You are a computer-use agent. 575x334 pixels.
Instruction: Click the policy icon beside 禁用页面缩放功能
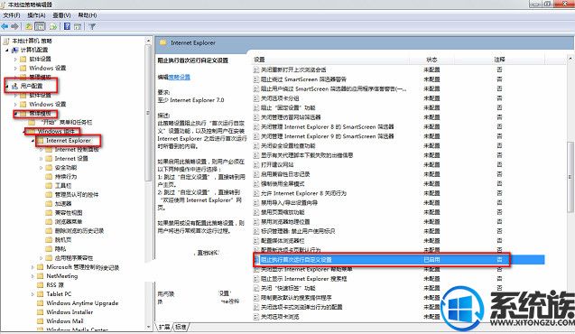tap(256, 212)
